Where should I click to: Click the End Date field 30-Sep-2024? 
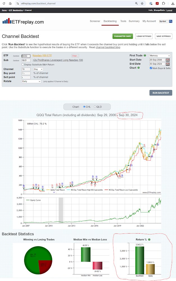157,64
